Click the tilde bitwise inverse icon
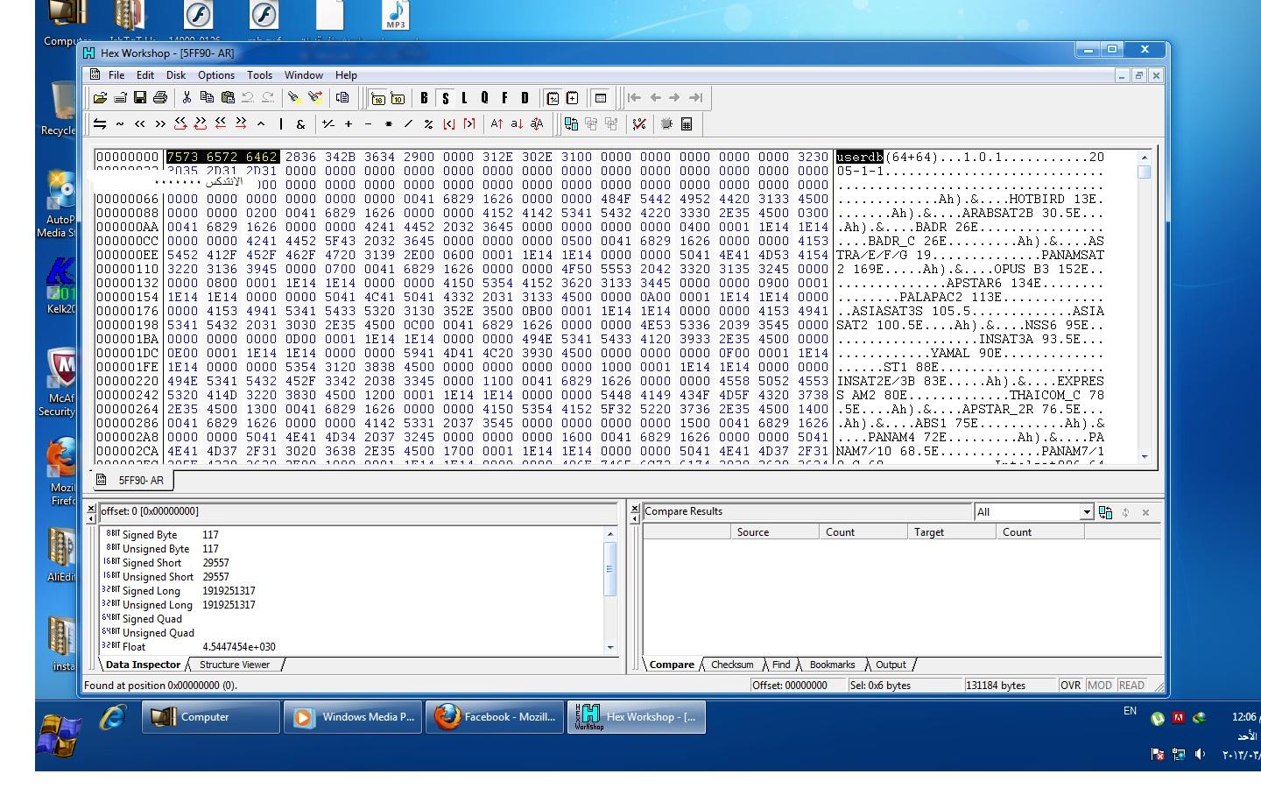The width and height of the screenshot is (1261, 788). click(120, 124)
